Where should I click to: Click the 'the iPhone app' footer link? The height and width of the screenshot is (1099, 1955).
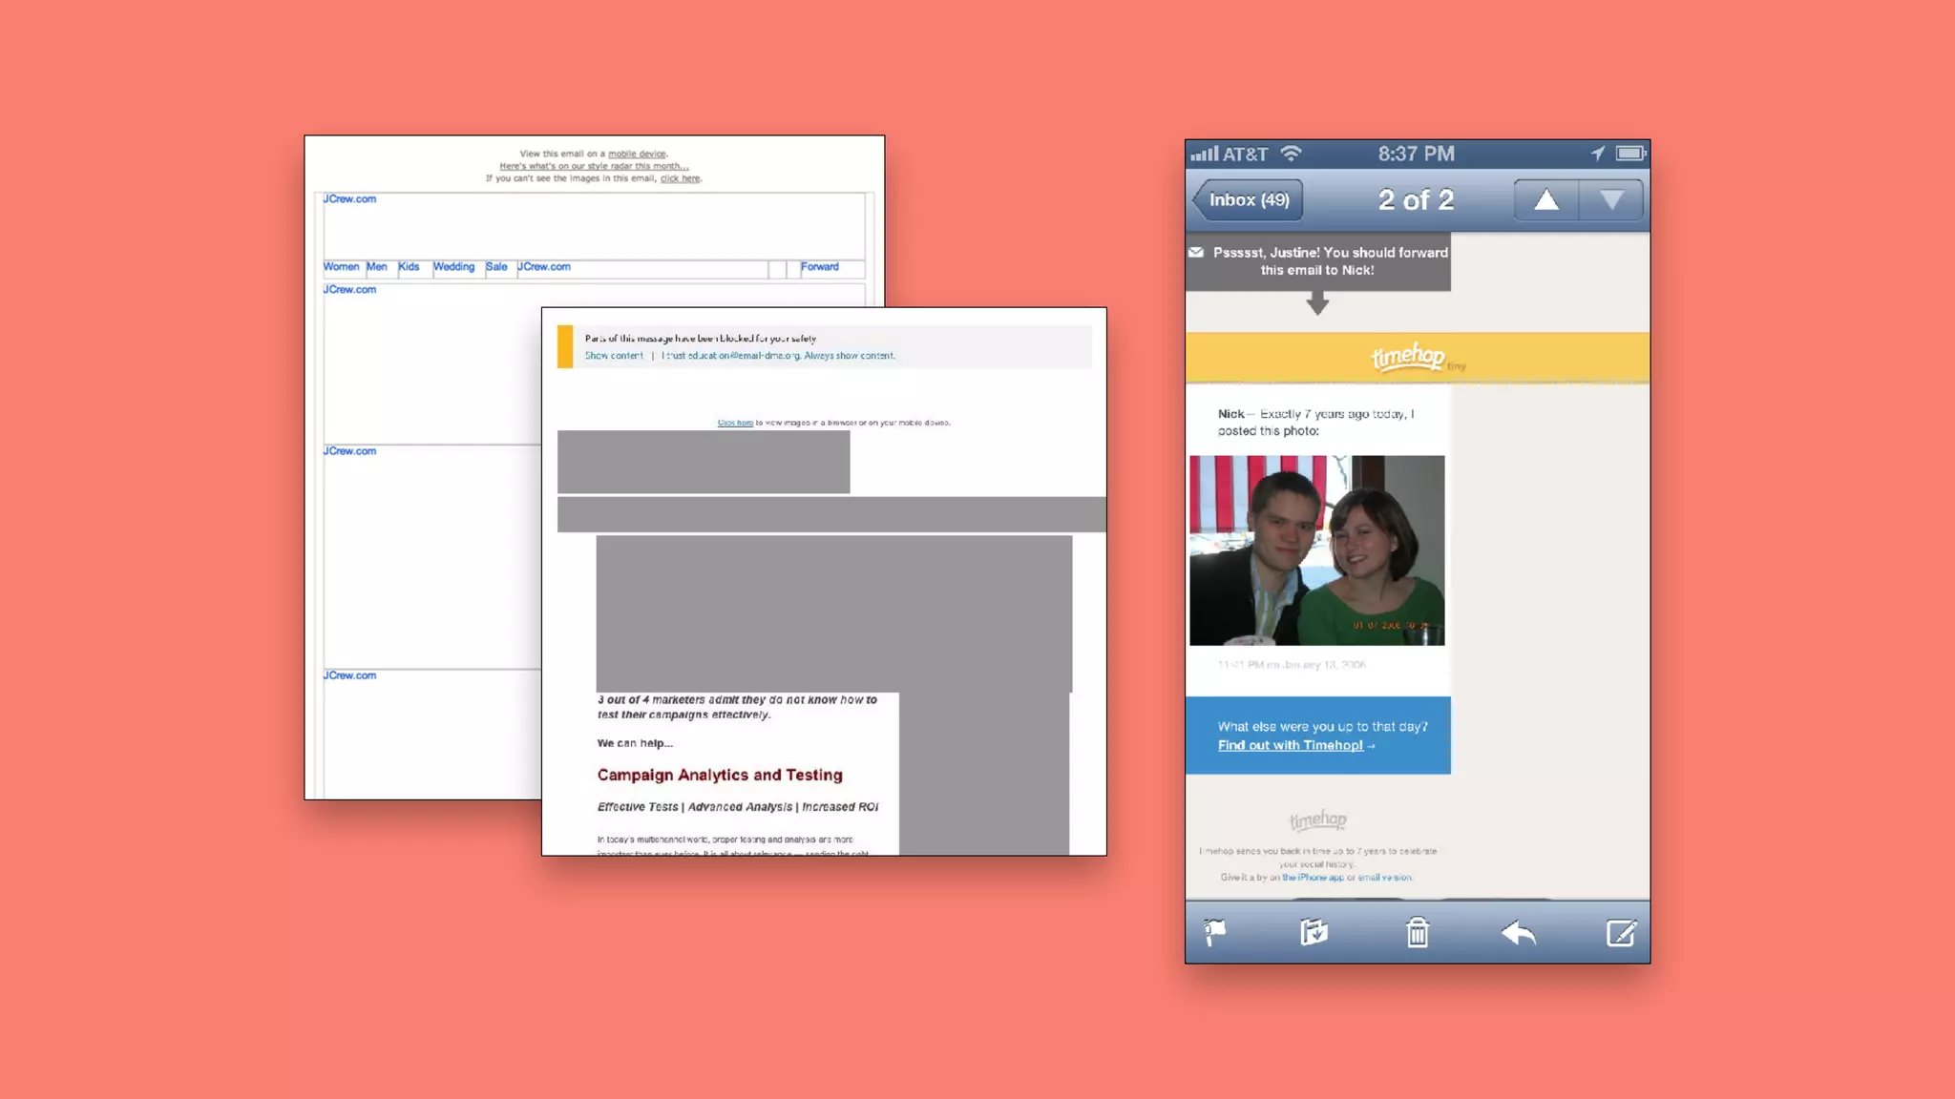coord(1313,878)
